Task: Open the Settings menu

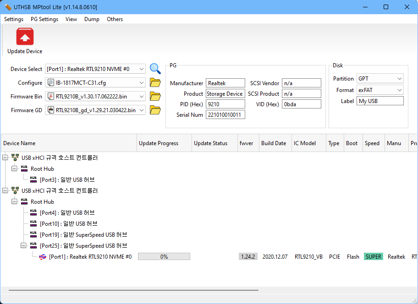Action: tap(14, 19)
